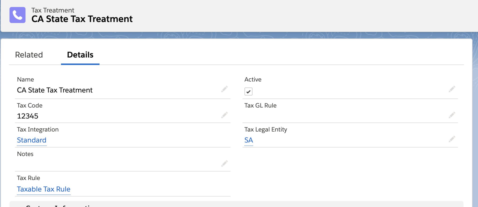Open the Standard tax integration link
Screen dimensions: 478x207
[32, 140]
